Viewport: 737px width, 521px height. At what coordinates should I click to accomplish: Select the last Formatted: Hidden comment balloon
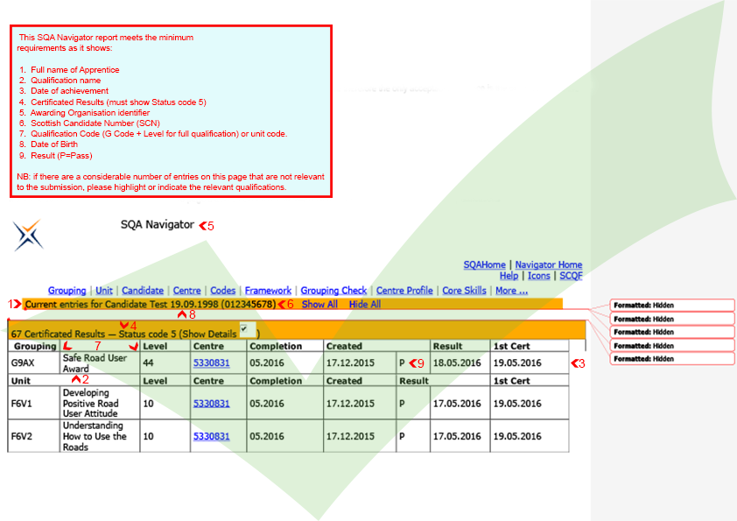pyautogui.click(x=672, y=359)
